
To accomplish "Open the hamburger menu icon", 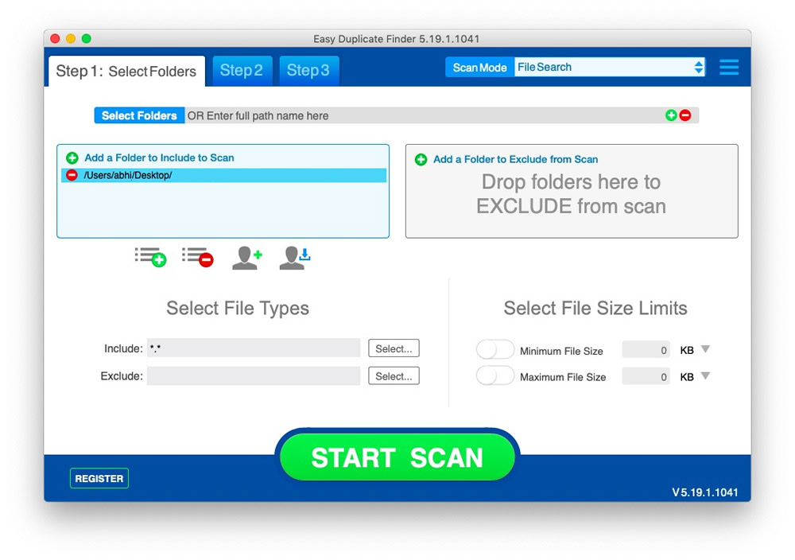I will tap(728, 67).
